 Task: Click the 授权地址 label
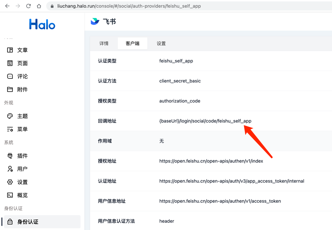click(107, 161)
